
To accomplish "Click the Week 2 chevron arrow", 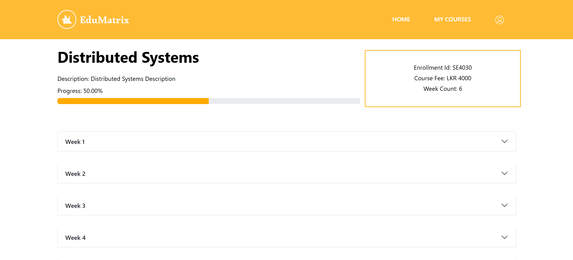I will tap(504, 173).
